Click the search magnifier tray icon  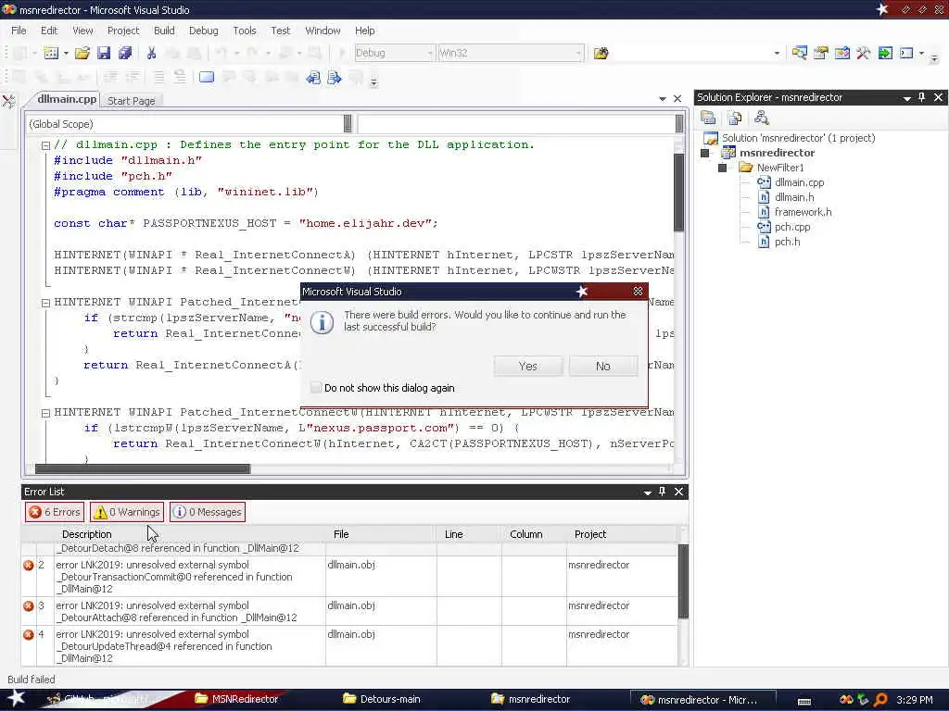(880, 700)
